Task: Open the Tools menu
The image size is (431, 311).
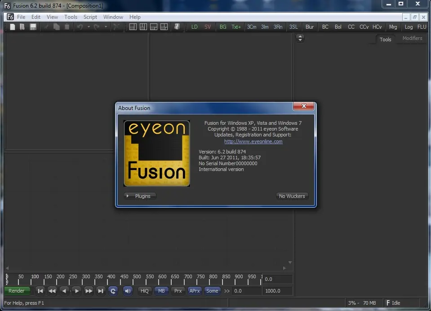Action: tap(71, 17)
